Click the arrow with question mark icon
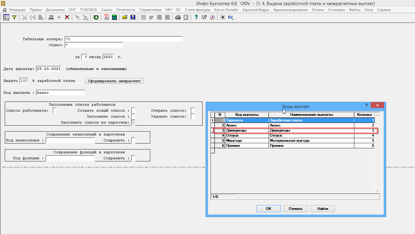 (x=204, y=17)
